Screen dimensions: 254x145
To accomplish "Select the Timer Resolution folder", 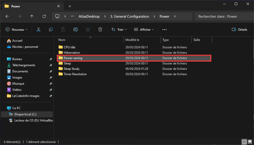I will point(75,74).
